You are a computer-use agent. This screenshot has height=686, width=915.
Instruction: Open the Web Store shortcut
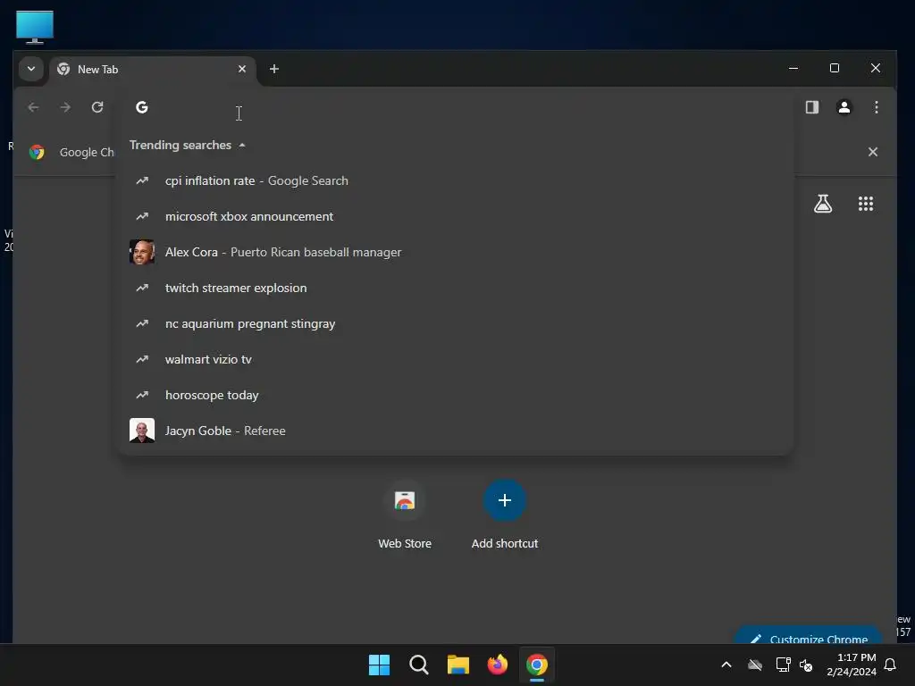click(x=405, y=516)
